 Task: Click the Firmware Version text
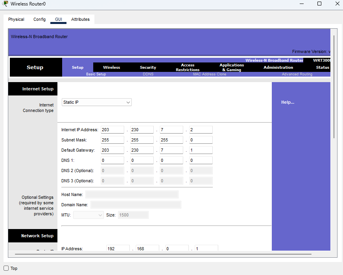pos(311,51)
